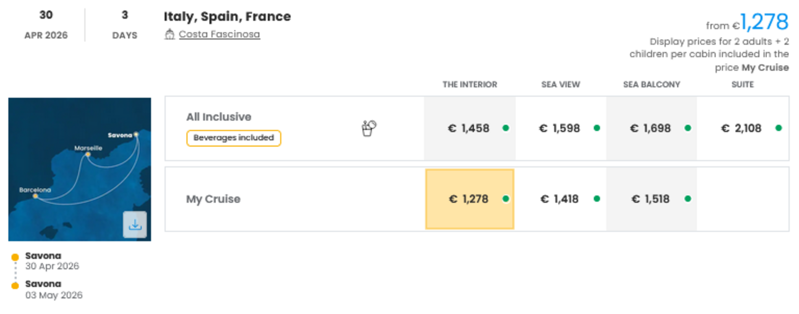Screen dimensions: 799x314
Task: Select All Inclusive Sea View price €1,598
Action: click(x=560, y=128)
